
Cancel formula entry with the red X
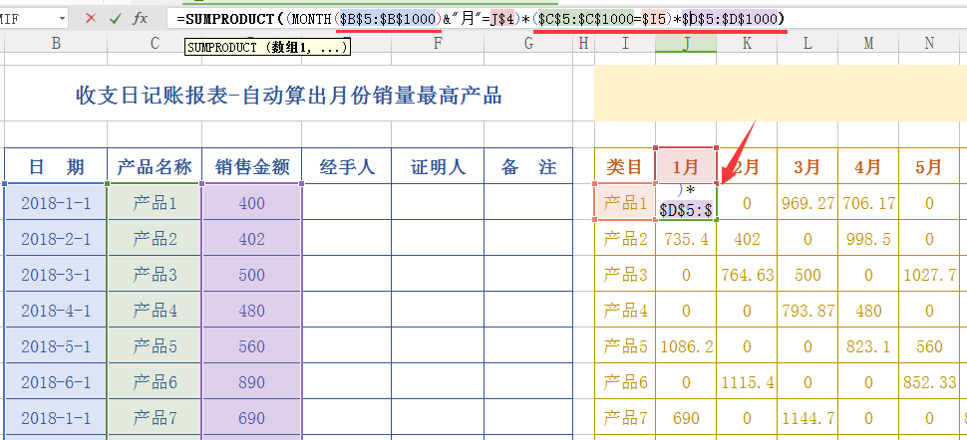click(91, 19)
